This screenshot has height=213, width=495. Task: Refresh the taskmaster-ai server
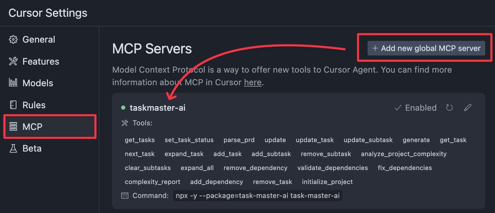(449, 108)
